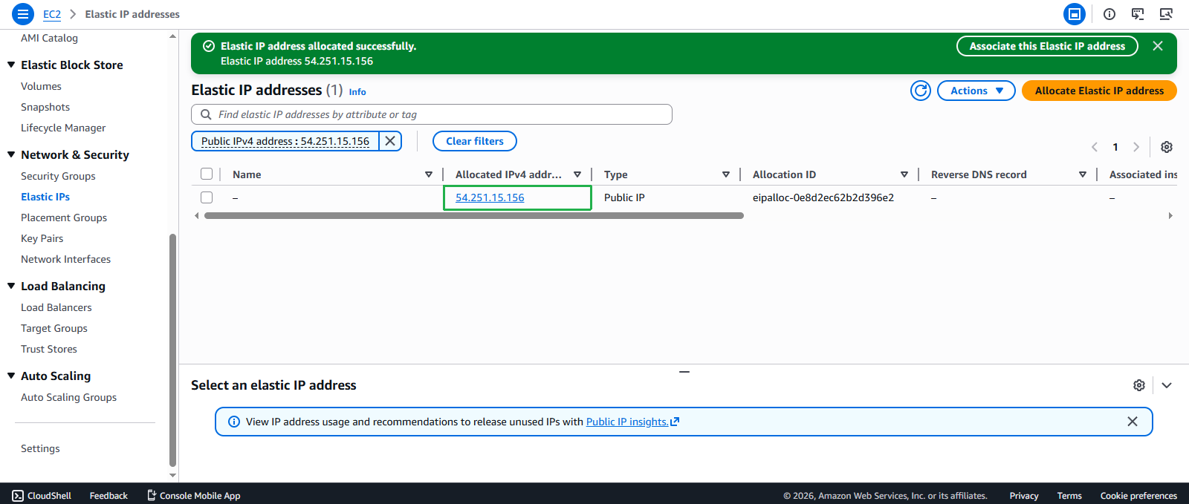Click the CloudShell icon in top bar
Viewport: 1189px width, 504px height.
pos(1075,14)
